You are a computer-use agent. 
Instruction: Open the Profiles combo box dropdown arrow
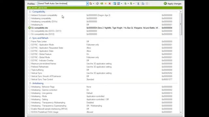[88, 4]
